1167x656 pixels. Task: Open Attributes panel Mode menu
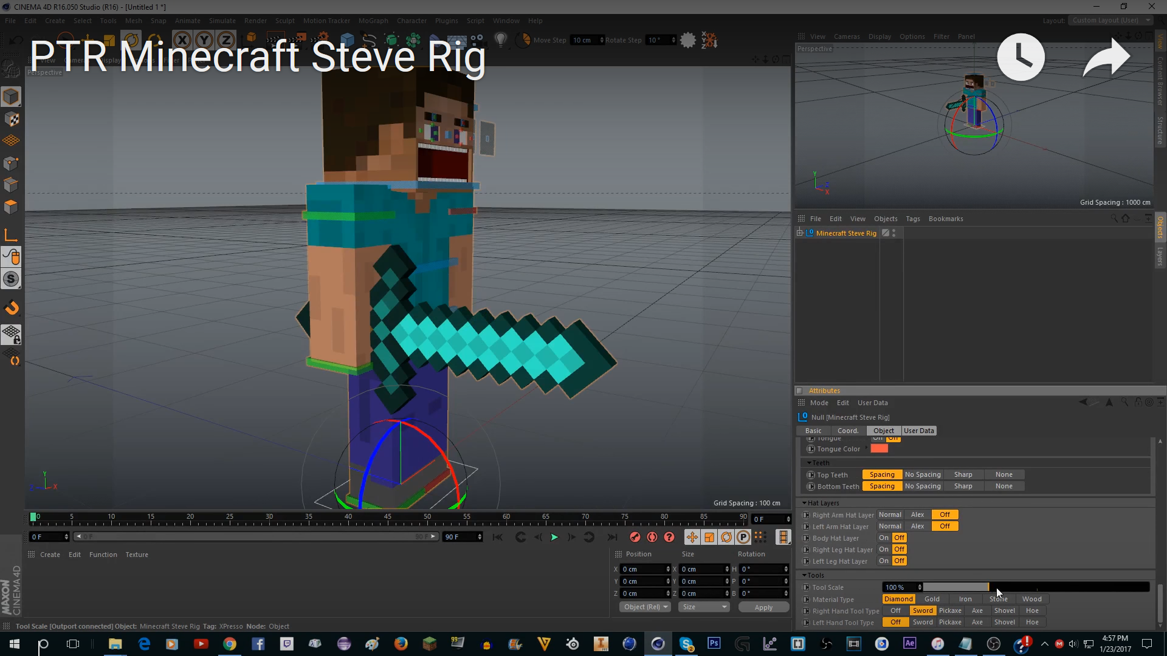819,403
